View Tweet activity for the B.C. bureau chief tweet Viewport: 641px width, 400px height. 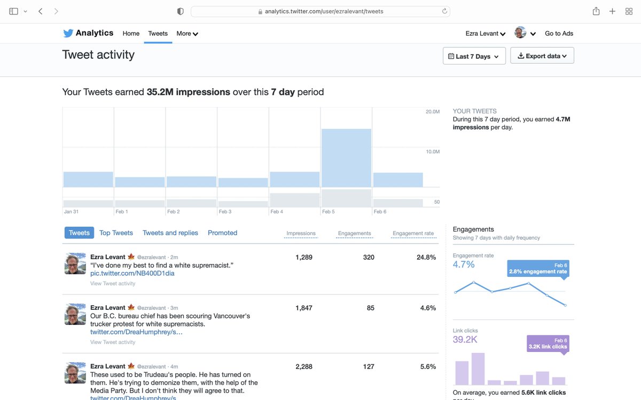[113, 342]
